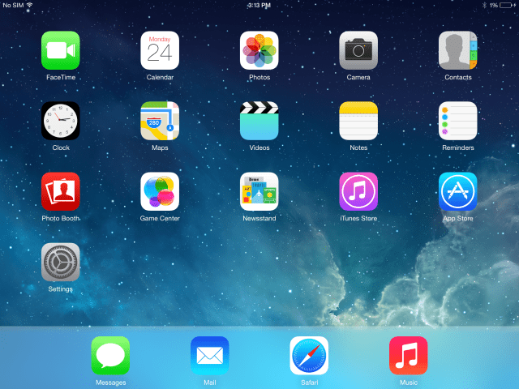Screen dimensions: 519x389
Task: Open the Settings app
Action: click(x=61, y=262)
